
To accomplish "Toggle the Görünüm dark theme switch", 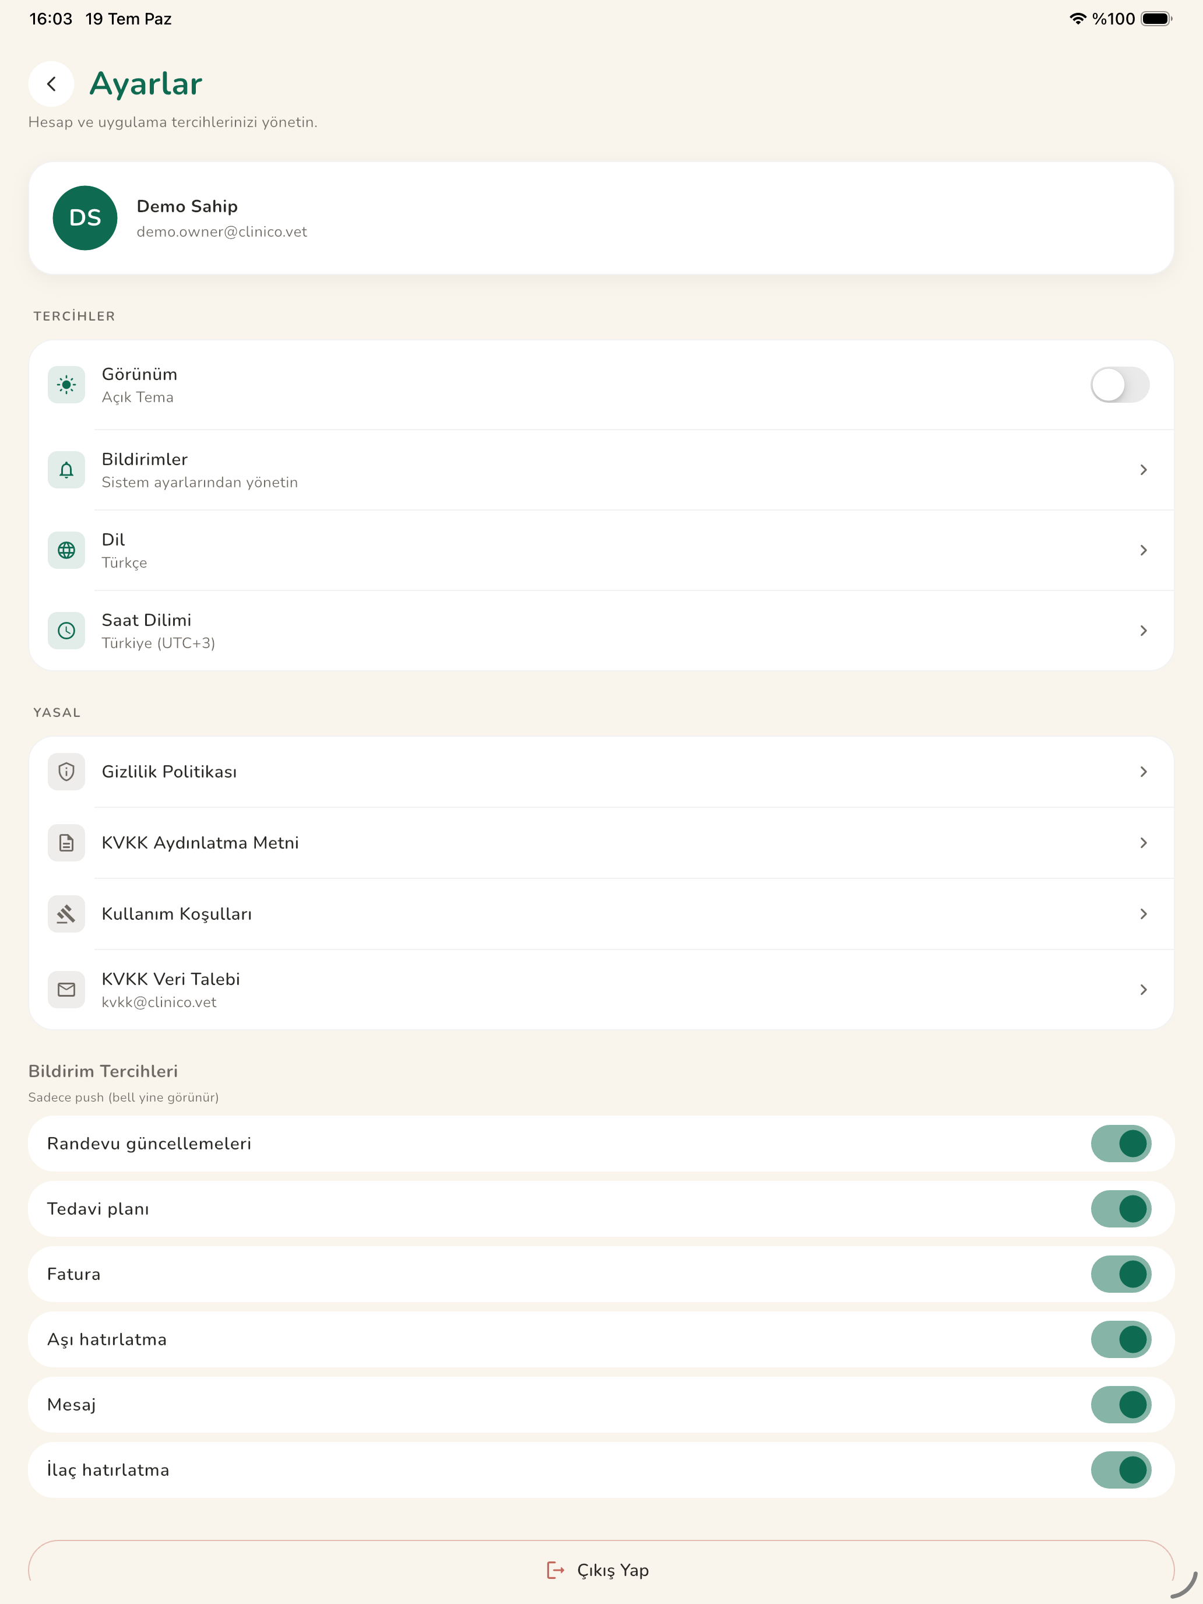I will pos(1120,385).
